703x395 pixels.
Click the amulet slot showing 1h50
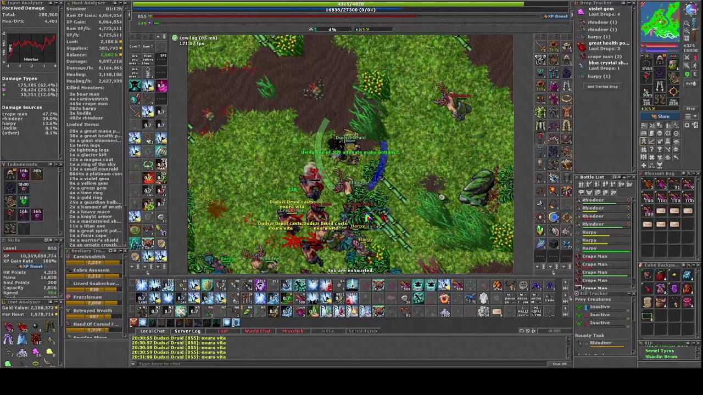[x=646, y=65]
